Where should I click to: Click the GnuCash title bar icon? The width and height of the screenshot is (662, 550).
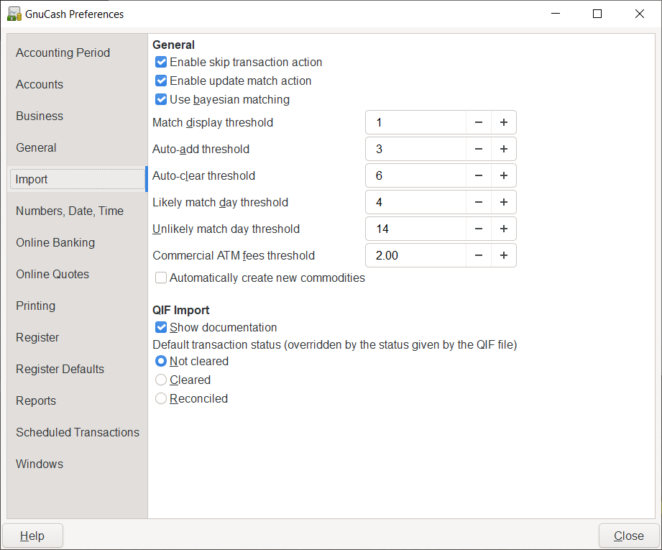[14, 14]
